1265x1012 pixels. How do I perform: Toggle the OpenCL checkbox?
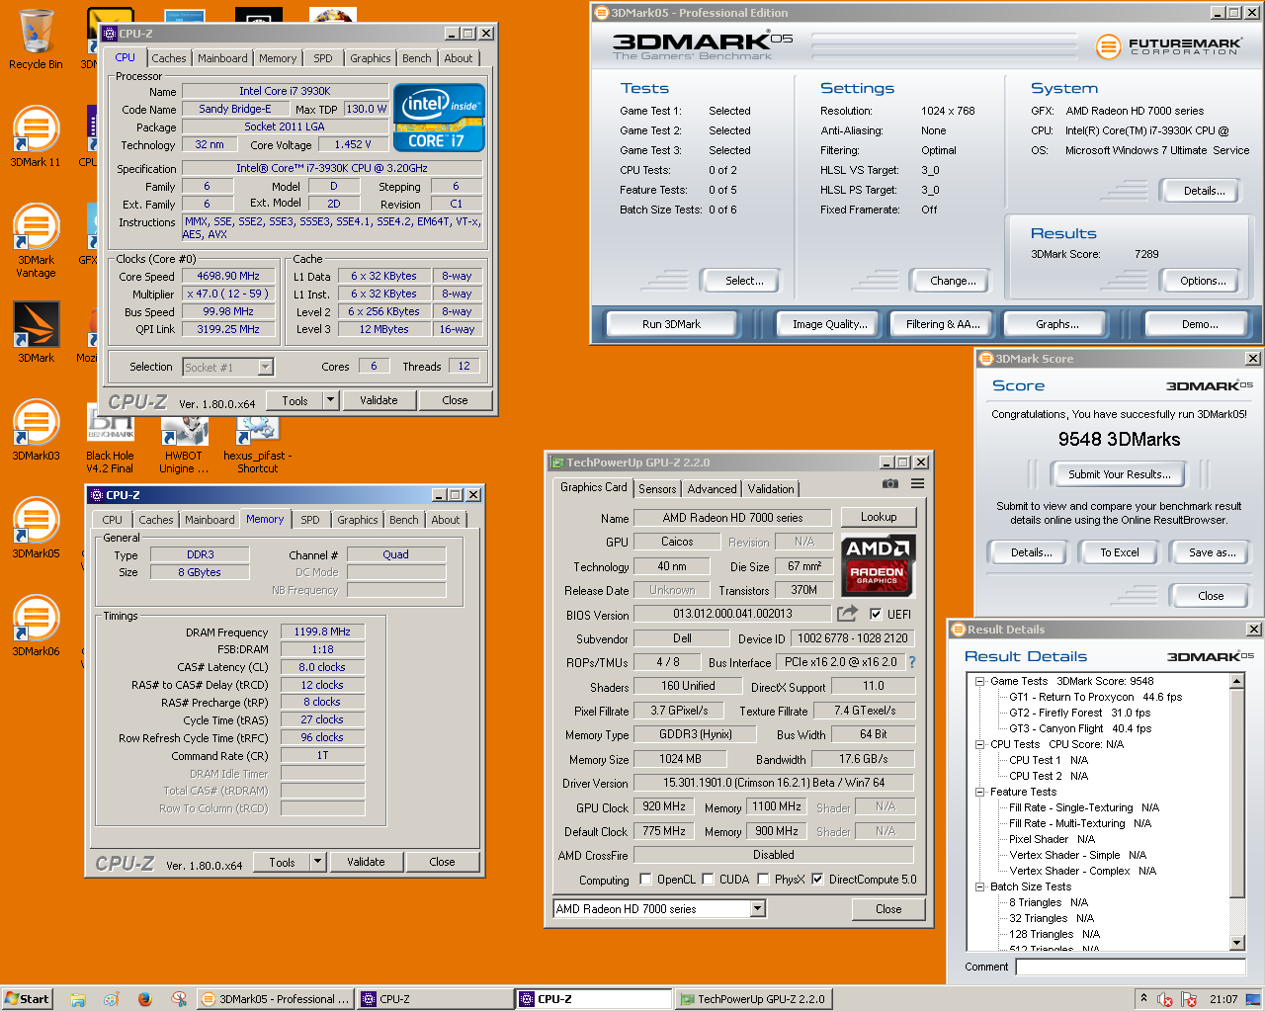pyautogui.click(x=645, y=879)
